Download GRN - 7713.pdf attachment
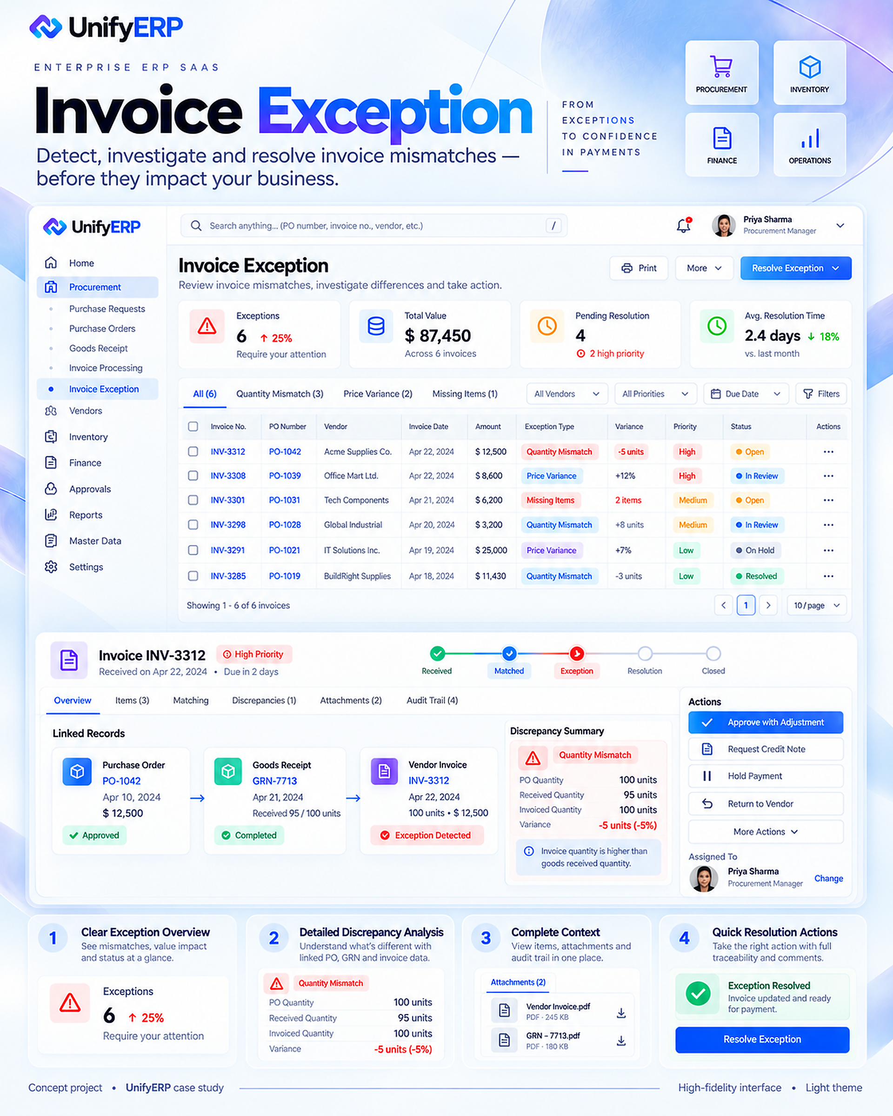Image resolution: width=893 pixels, height=1116 pixels. 621,1041
